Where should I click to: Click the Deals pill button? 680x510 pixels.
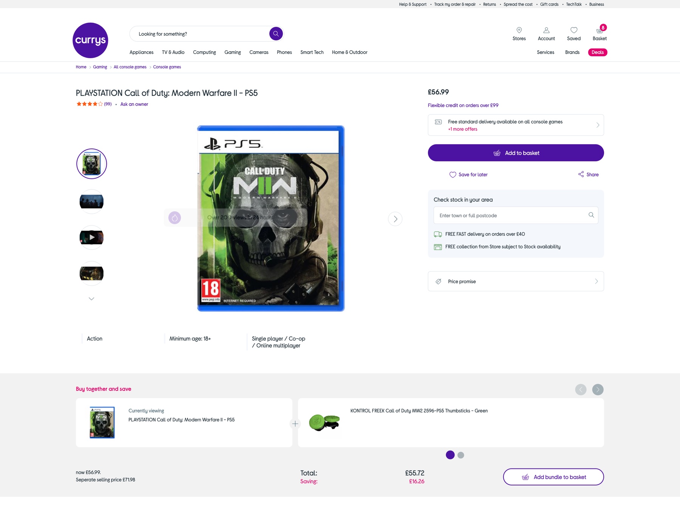(x=597, y=52)
